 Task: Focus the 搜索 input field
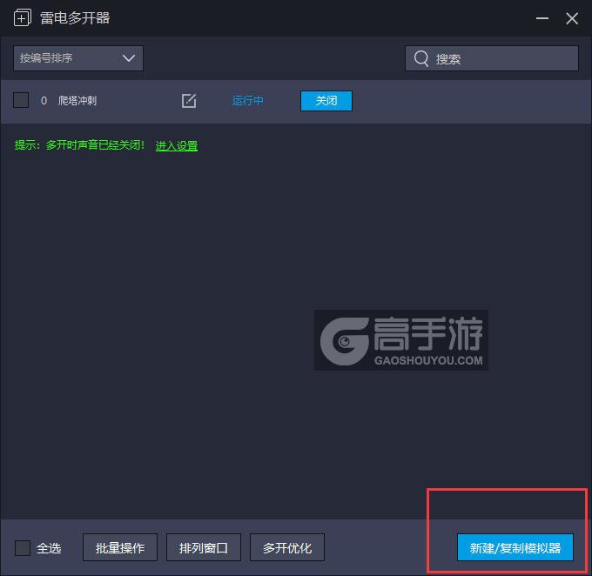click(492, 58)
